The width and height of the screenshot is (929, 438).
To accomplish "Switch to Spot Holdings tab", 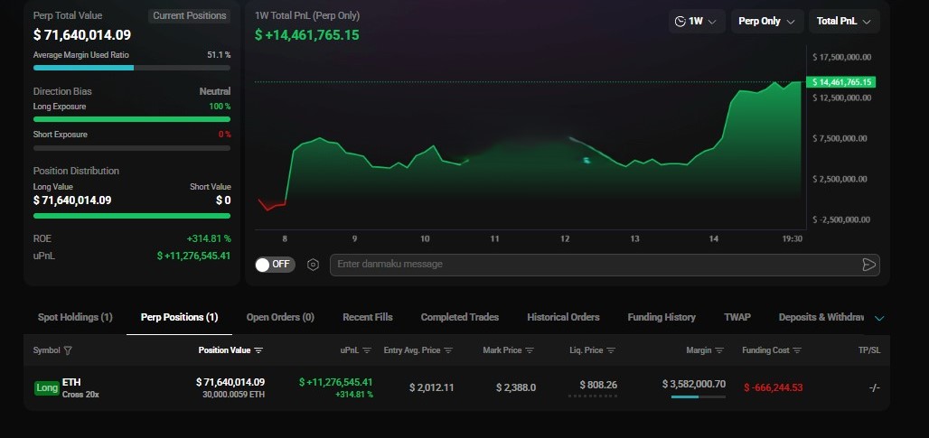I will (x=75, y=317).
